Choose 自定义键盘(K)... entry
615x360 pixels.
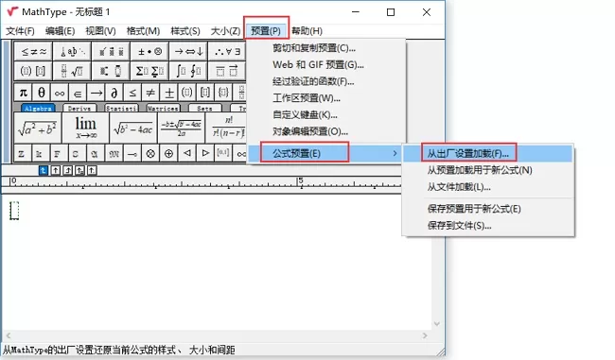(325, 114)
